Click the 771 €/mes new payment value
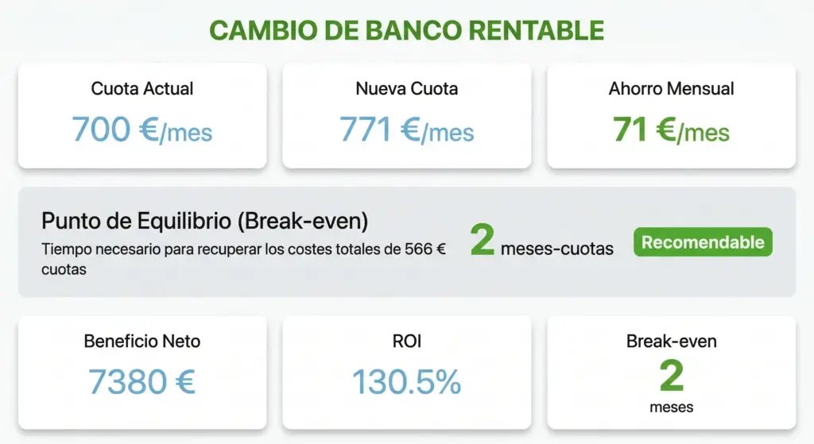 [407, 129]
